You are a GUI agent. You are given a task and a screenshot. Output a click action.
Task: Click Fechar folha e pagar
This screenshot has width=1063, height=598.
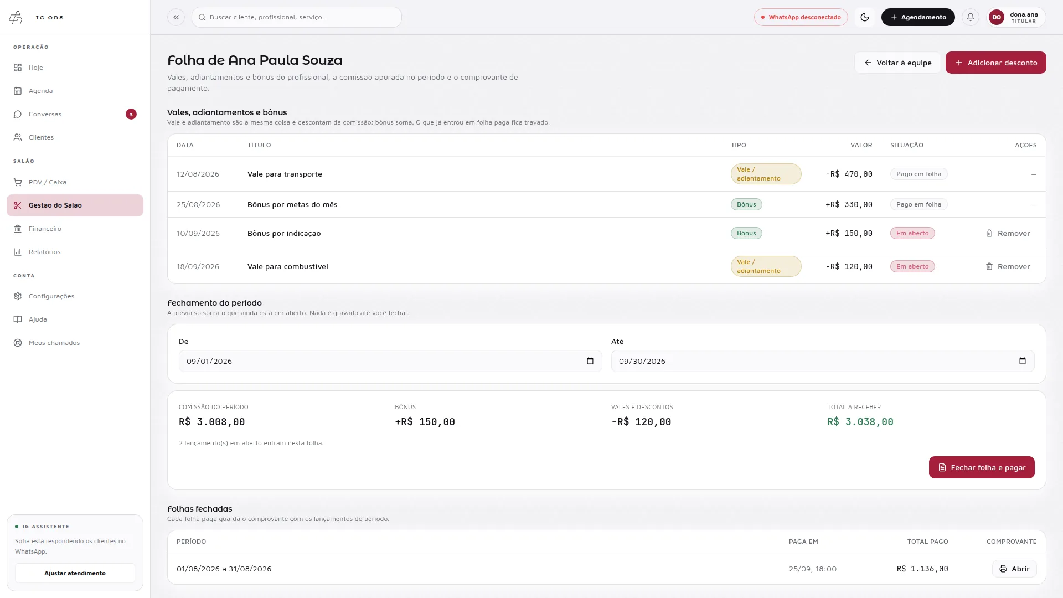(982, 467)
